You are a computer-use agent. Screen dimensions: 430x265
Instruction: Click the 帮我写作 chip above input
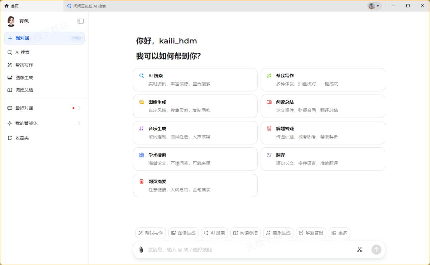150,233
